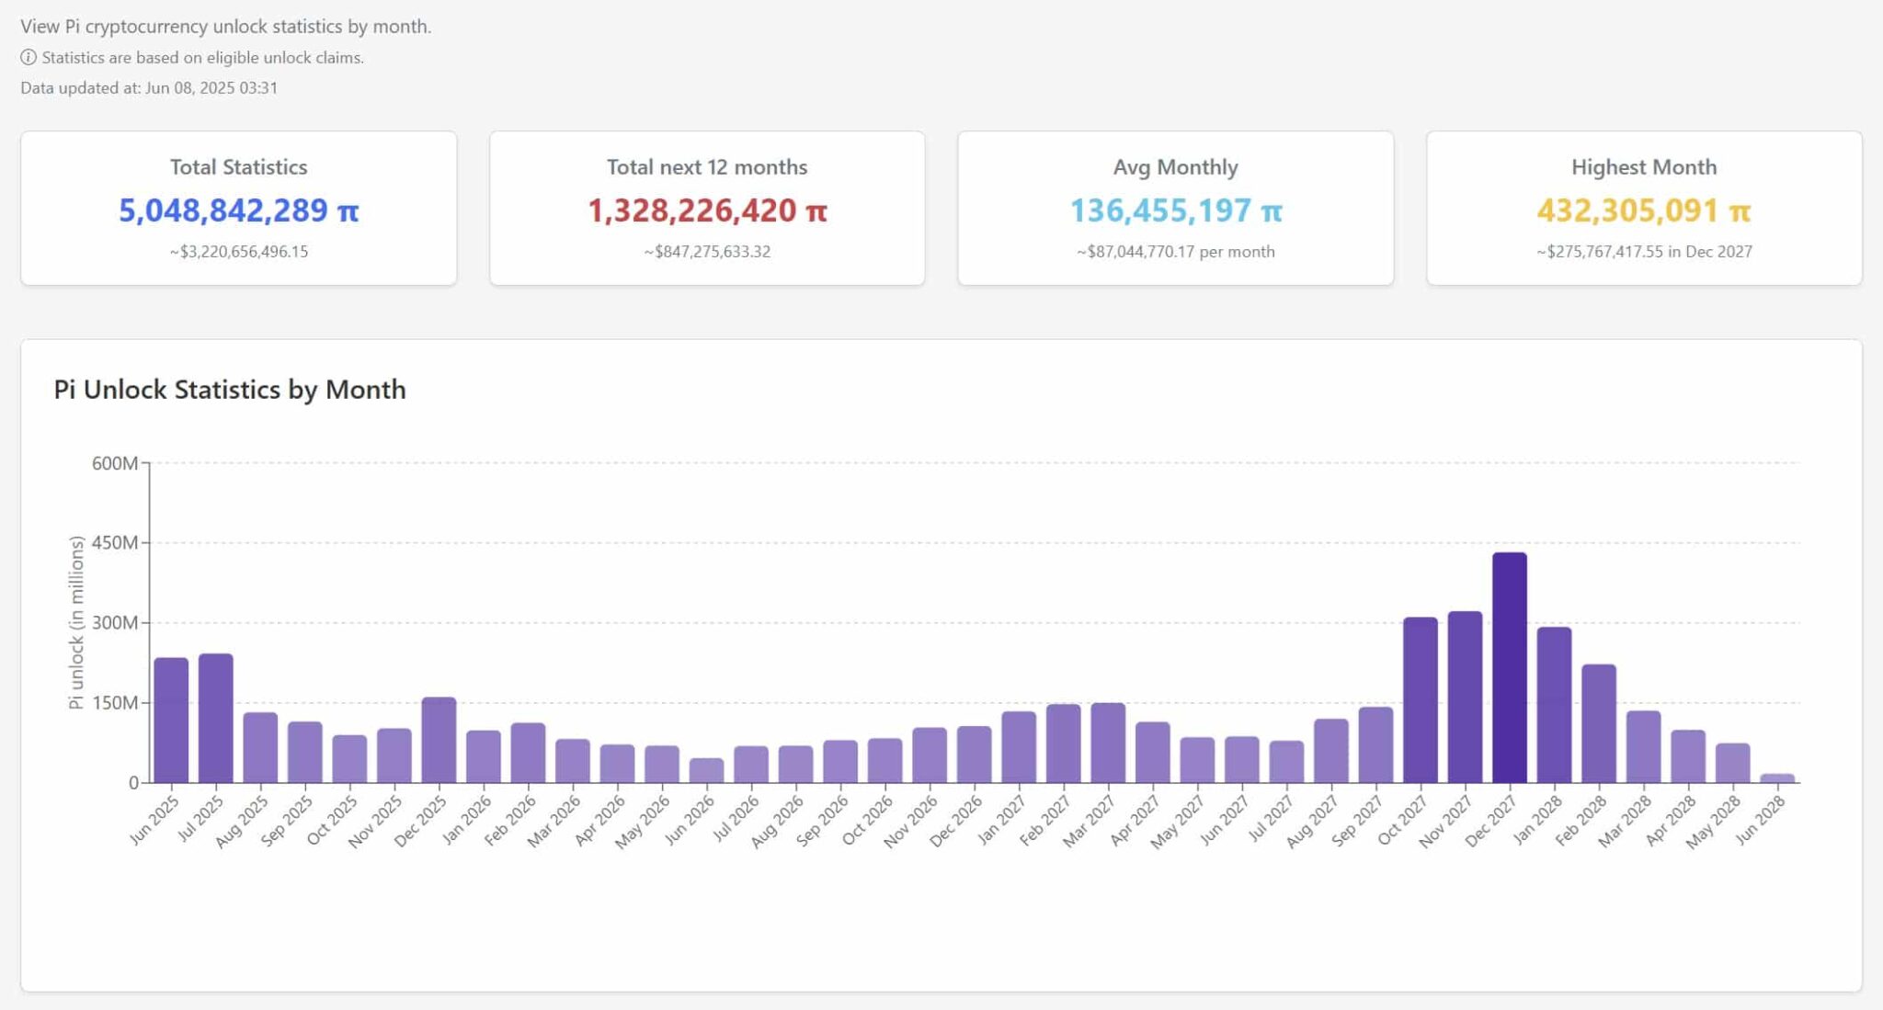The width and height of the screenshot is (1883, 1010).
Task: Select the Oct 2027 bar
Action: point(1420,700)
